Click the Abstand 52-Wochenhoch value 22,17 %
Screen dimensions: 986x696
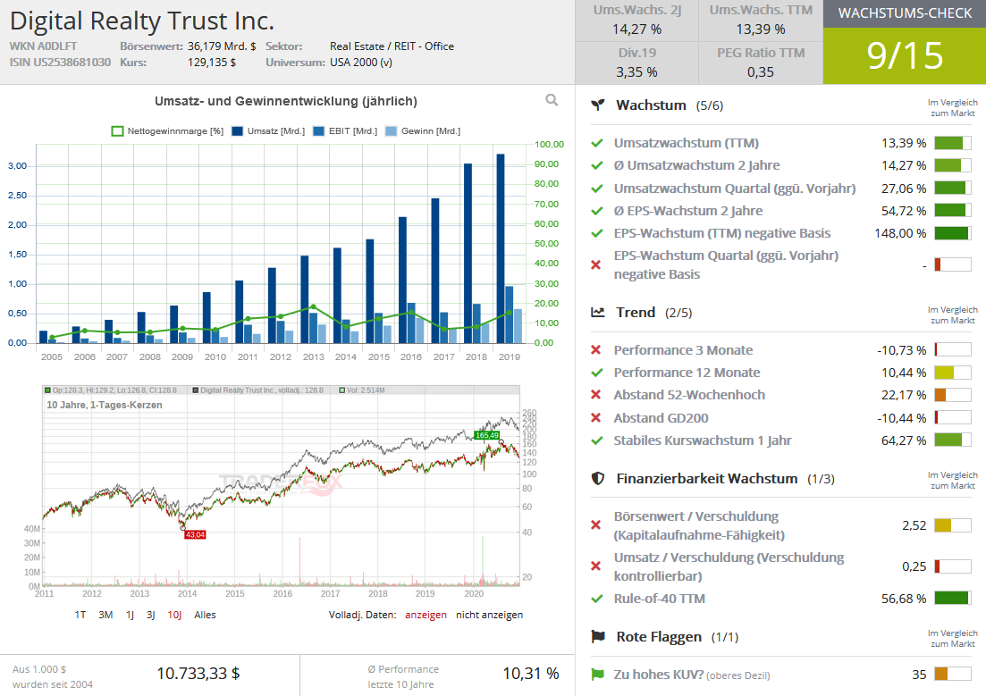[x=904, y=395]
